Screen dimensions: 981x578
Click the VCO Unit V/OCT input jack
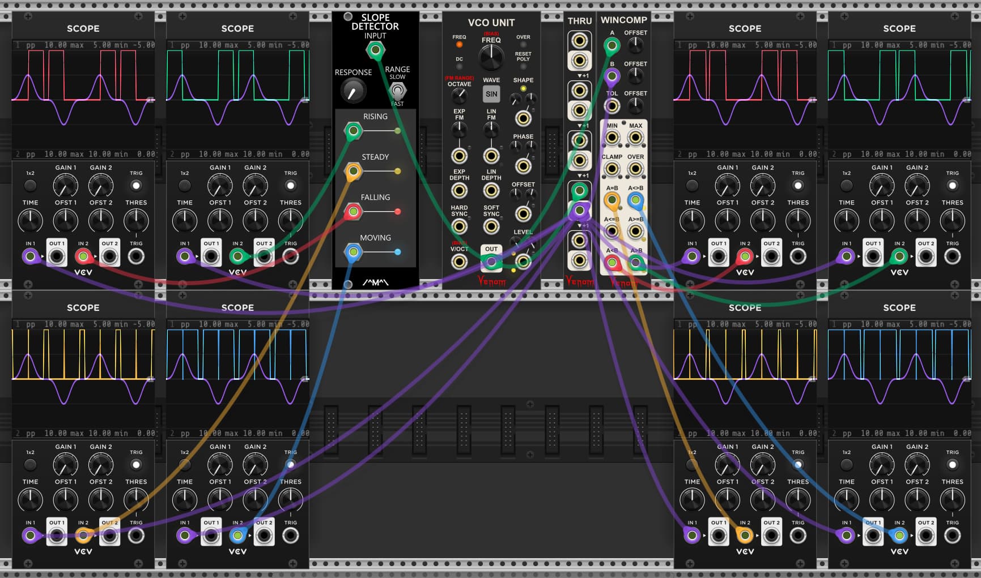tap(459, 262)
